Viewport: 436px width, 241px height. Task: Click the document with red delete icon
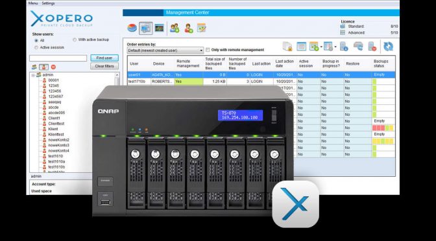(x=372, y=46)
